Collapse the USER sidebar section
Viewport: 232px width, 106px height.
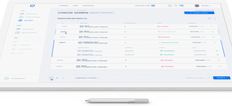point(44,11)
